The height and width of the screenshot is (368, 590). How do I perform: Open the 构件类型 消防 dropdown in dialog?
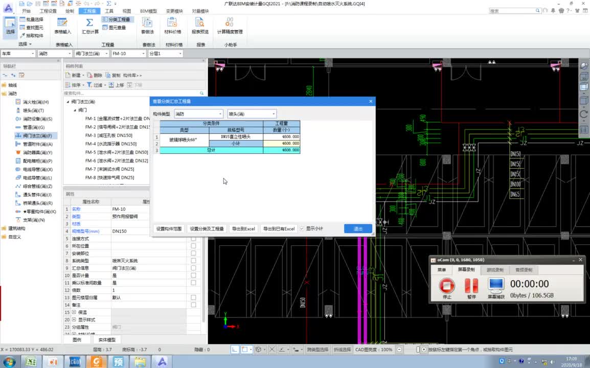click(198, 114)
